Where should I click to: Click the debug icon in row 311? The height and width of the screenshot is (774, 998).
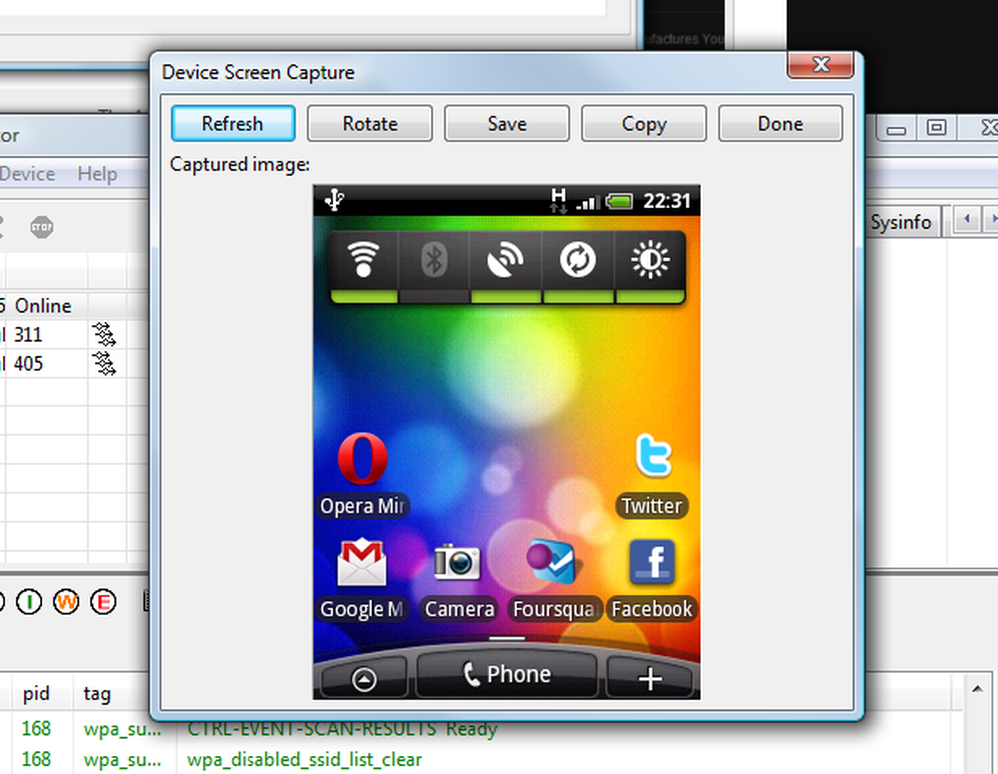104,335
